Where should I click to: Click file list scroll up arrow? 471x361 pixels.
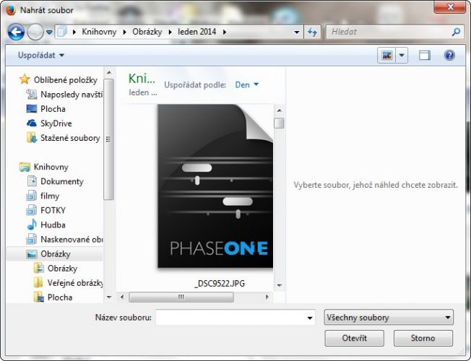click(x=279, y=110)
